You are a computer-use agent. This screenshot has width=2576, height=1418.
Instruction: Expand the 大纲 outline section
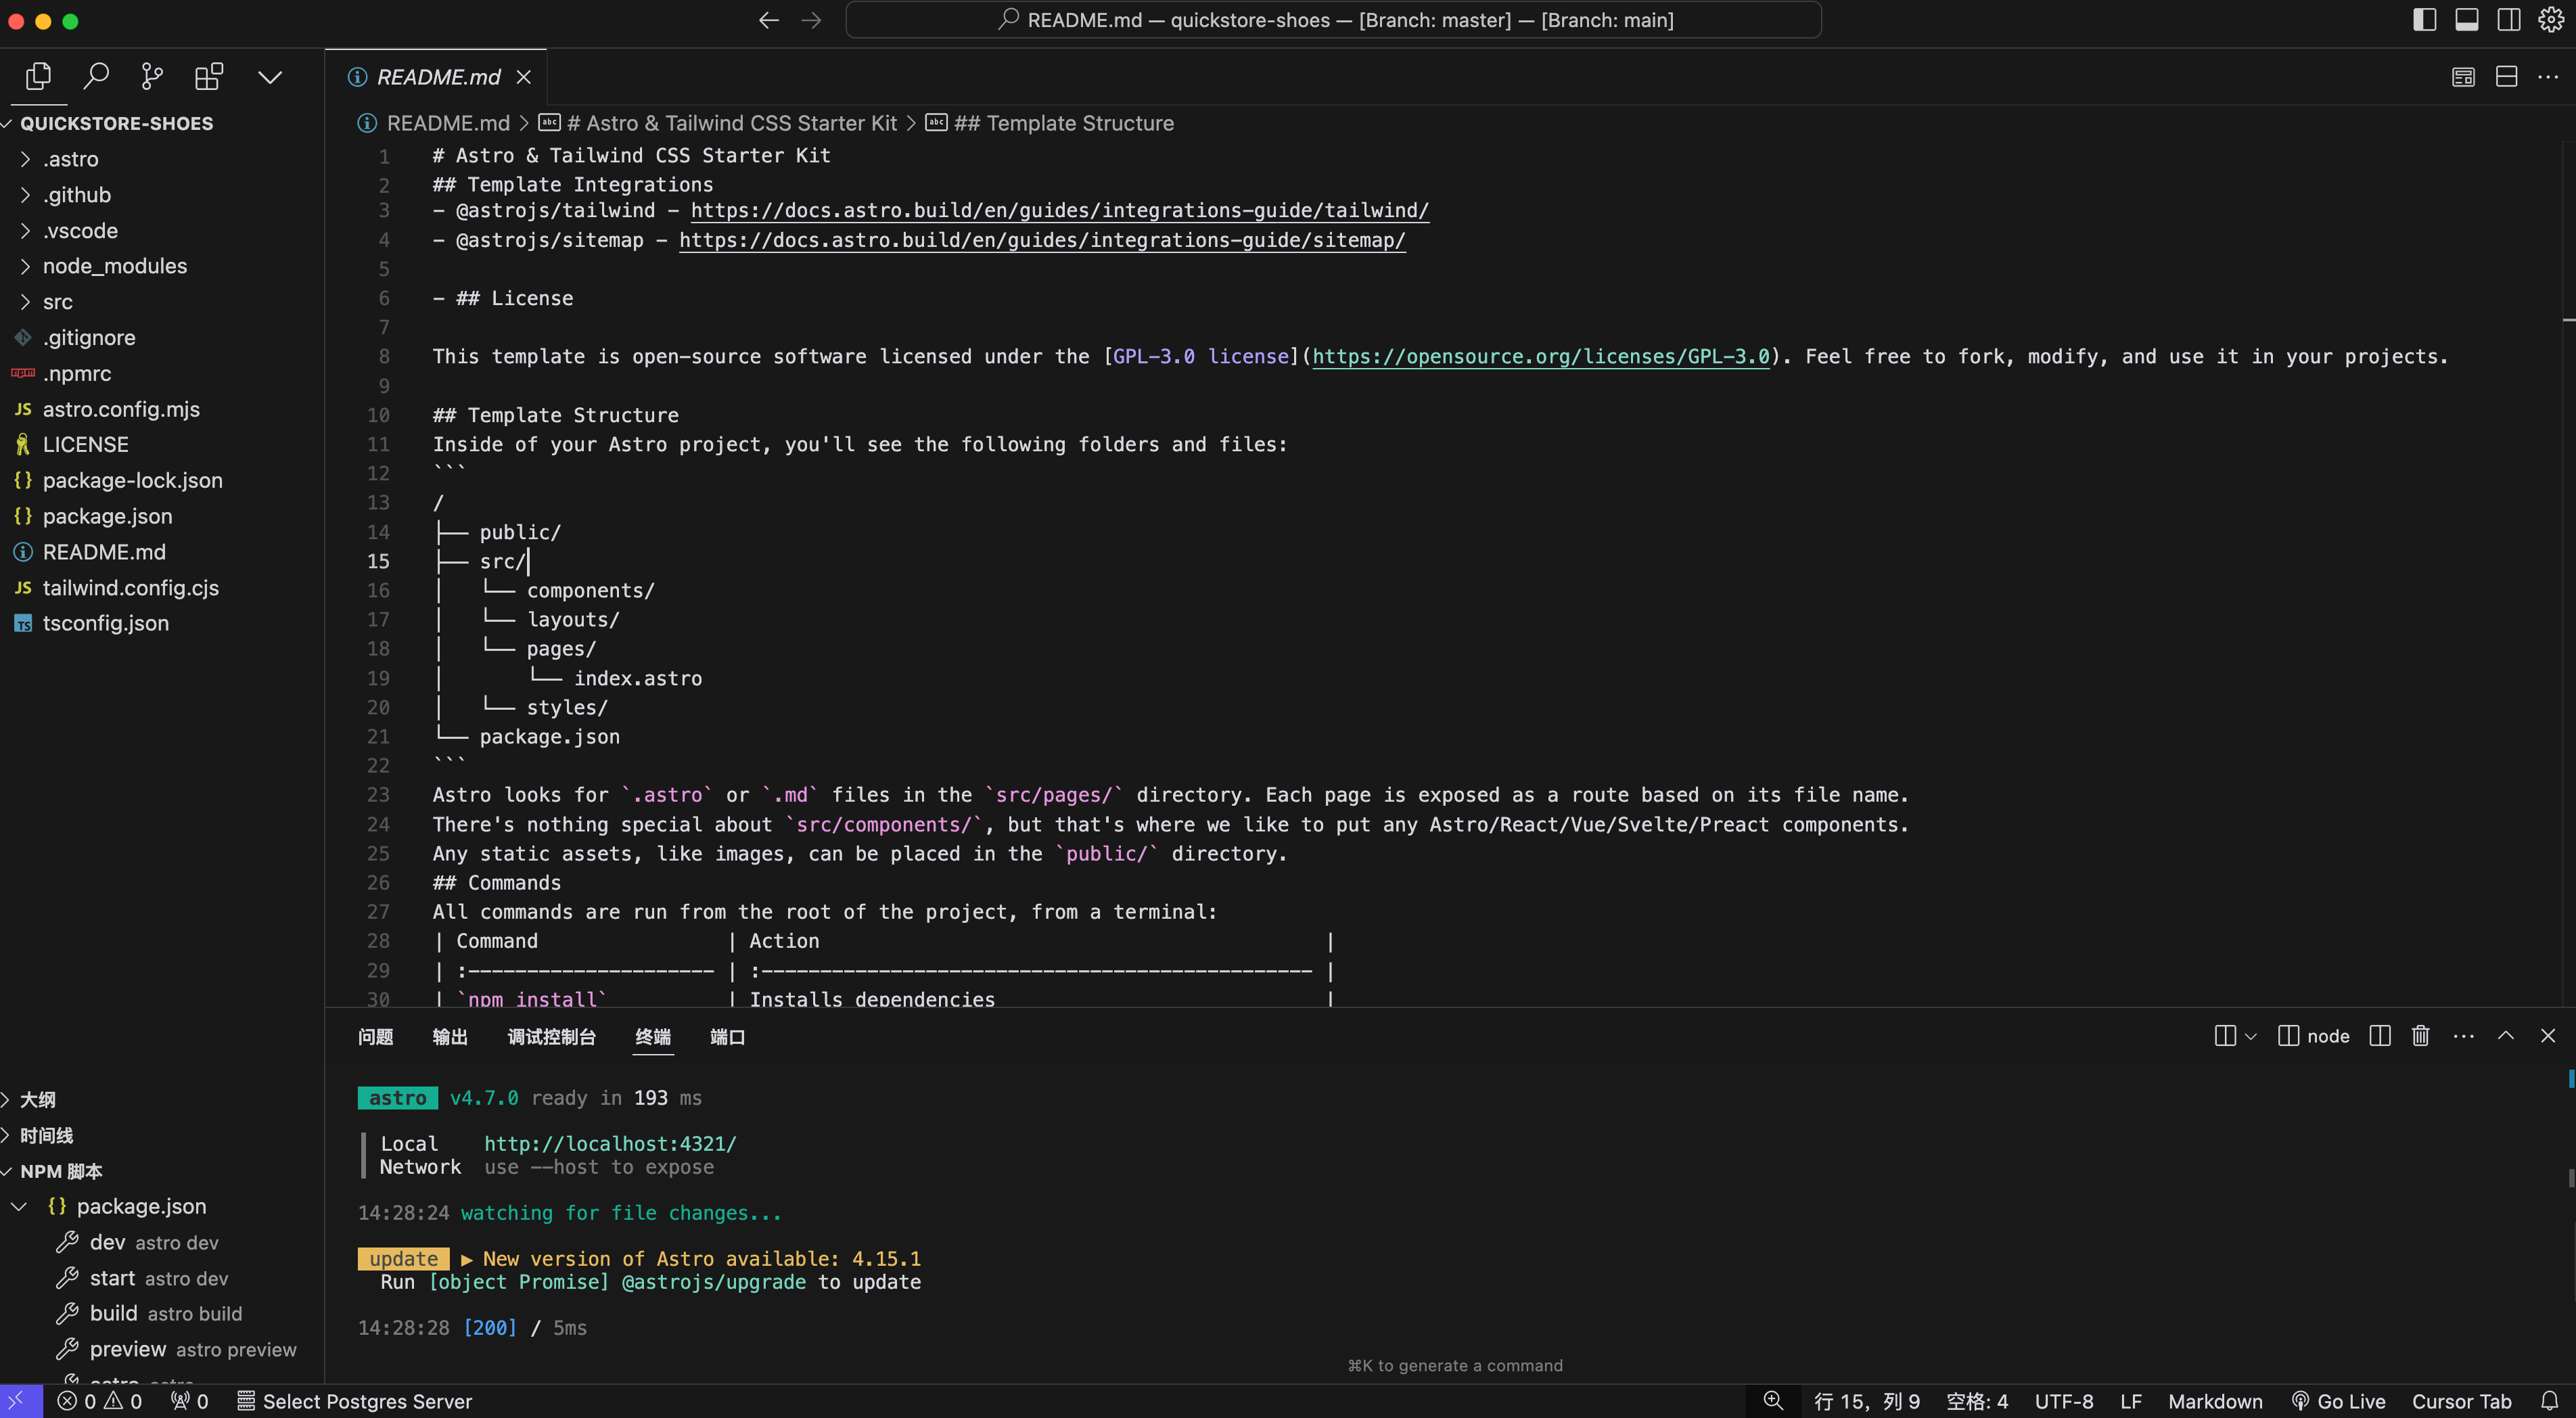37,1100
